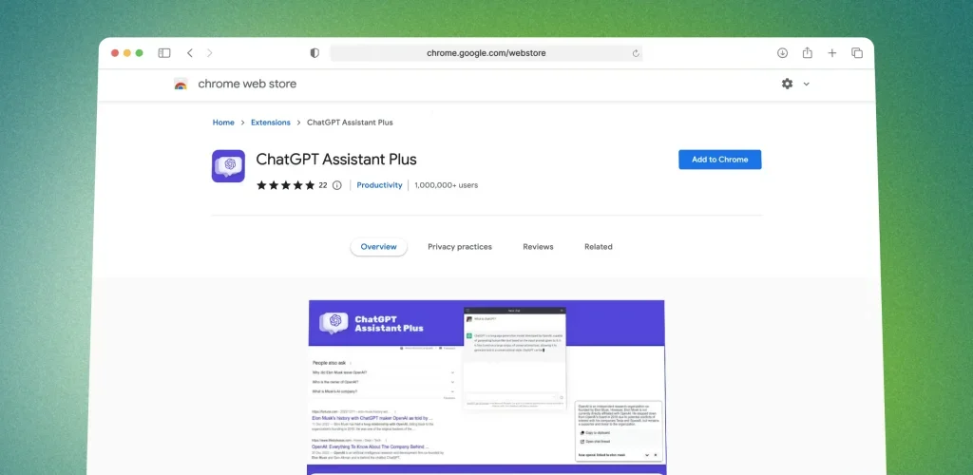Go back to the previous page
The image size is (973, 475).
[x=190, y=53]
